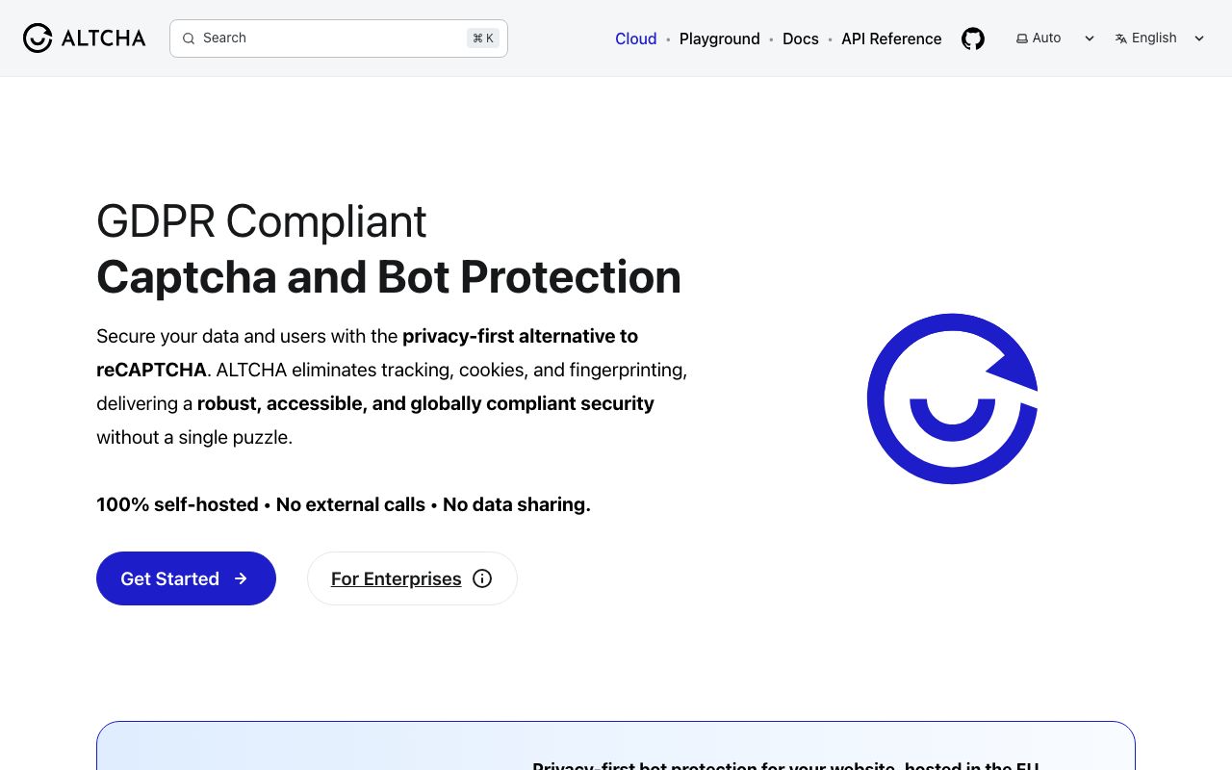Go to the Cloud page
This screenshot has width=1232, height=770.
[x=636, y=38]
